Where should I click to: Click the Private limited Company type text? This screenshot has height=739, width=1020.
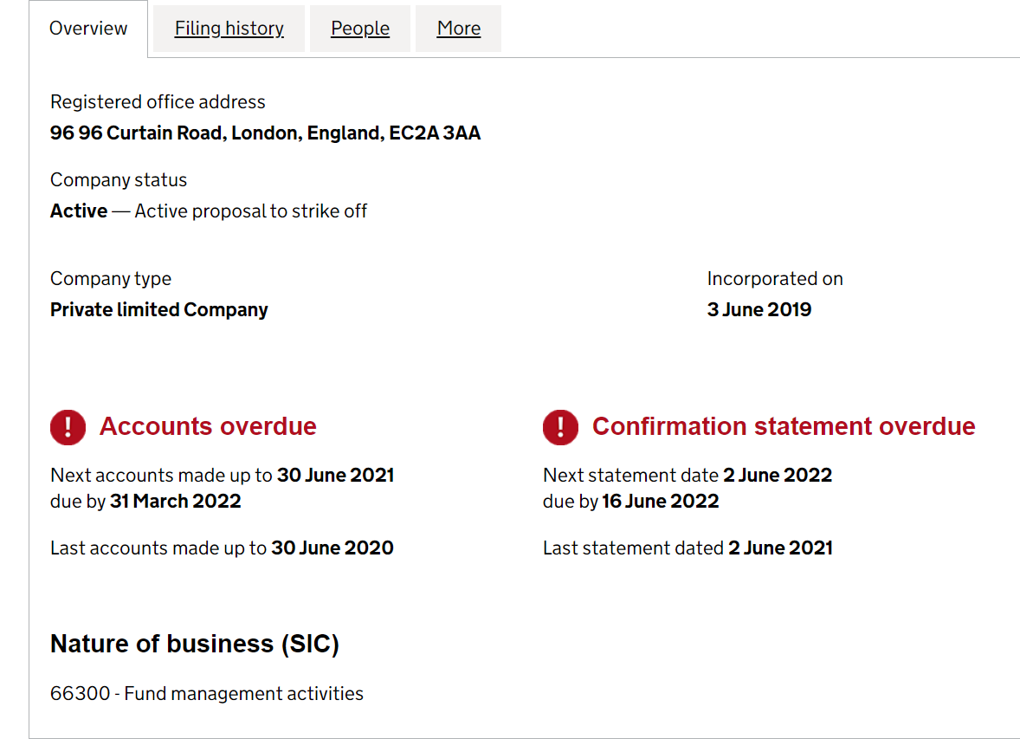click(x=158, y=310)
